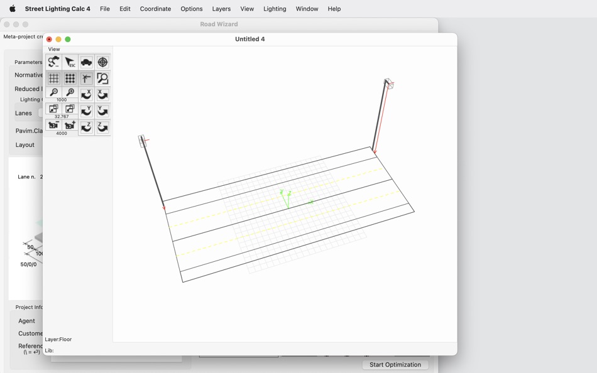The image size is (597, 373).
Task: Open the Help menu
Action: coord(334,9)
